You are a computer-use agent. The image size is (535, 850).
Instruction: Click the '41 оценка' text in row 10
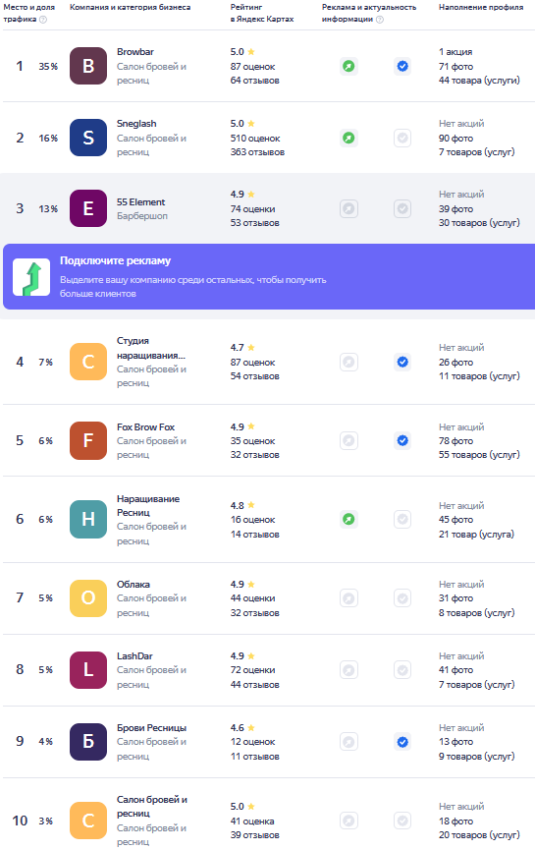(252, 822)
